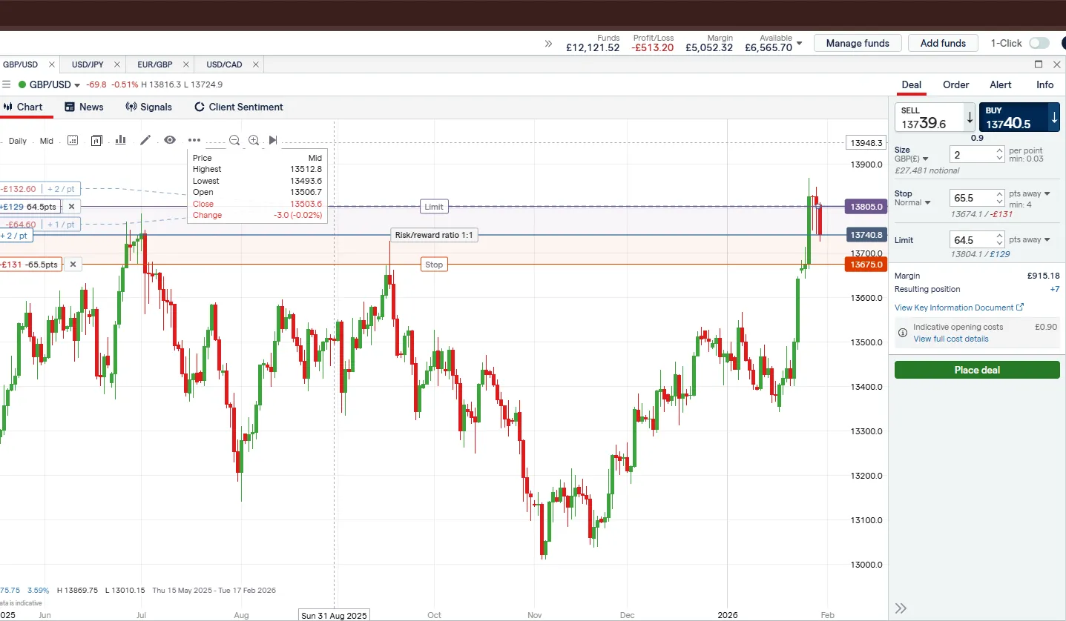Open the Order tab in deal ticket
Screen dimensions: 1066x621
(x=955, y=84)
